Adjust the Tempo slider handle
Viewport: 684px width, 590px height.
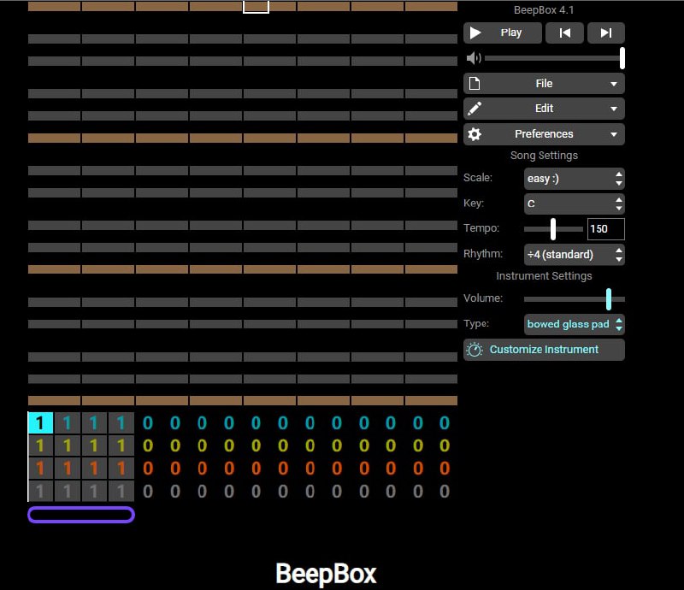tap(552, 229)
